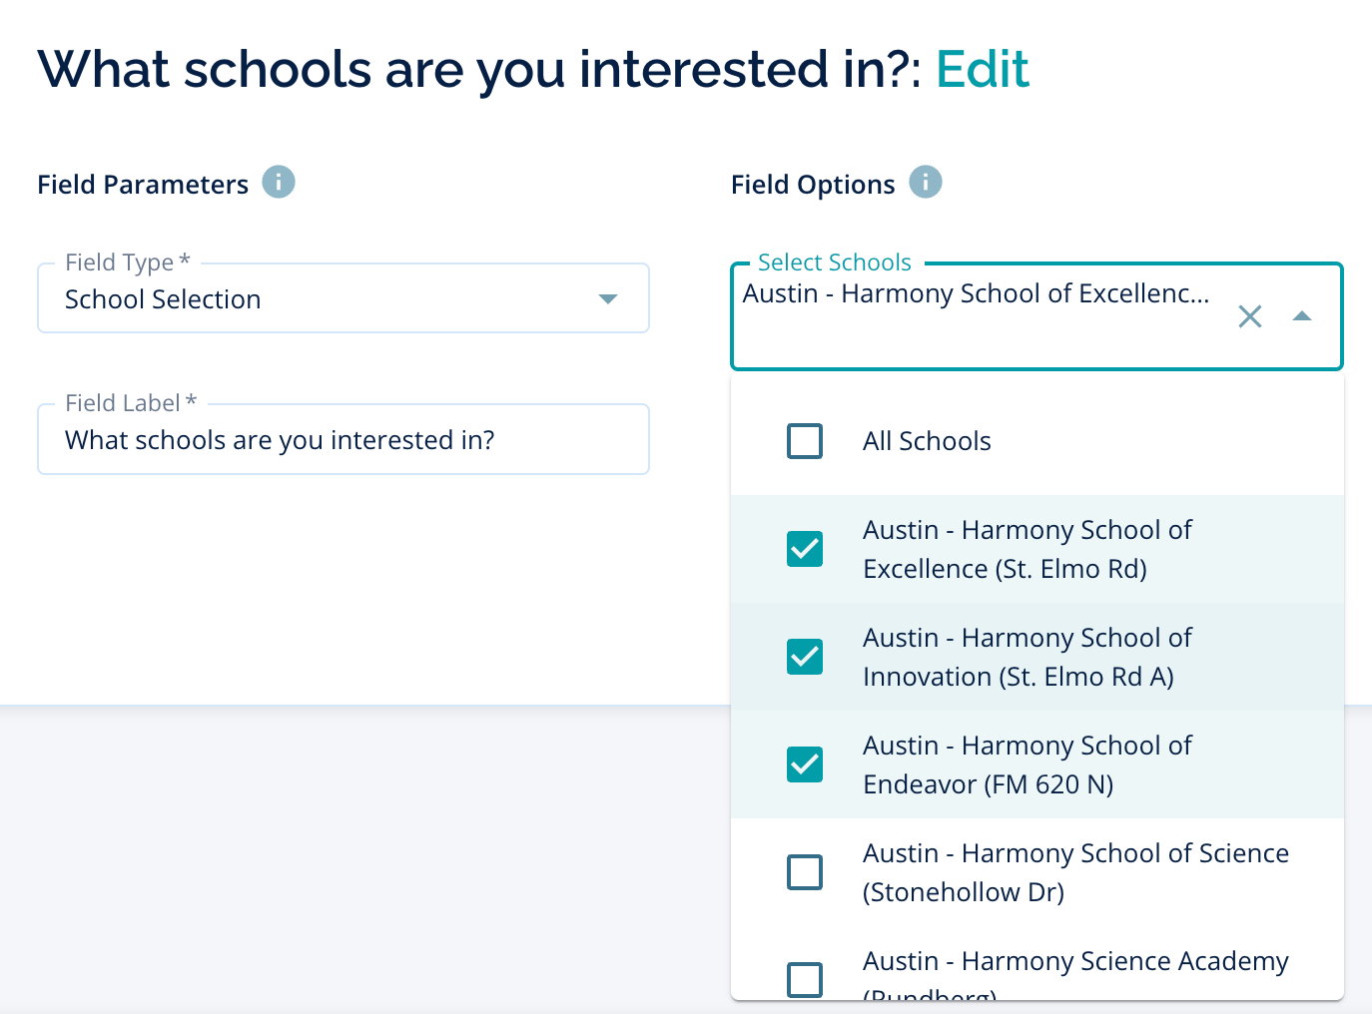
Task: Select Innovation (St. Elmo Rd A) option text
Action: (1027, 657)
